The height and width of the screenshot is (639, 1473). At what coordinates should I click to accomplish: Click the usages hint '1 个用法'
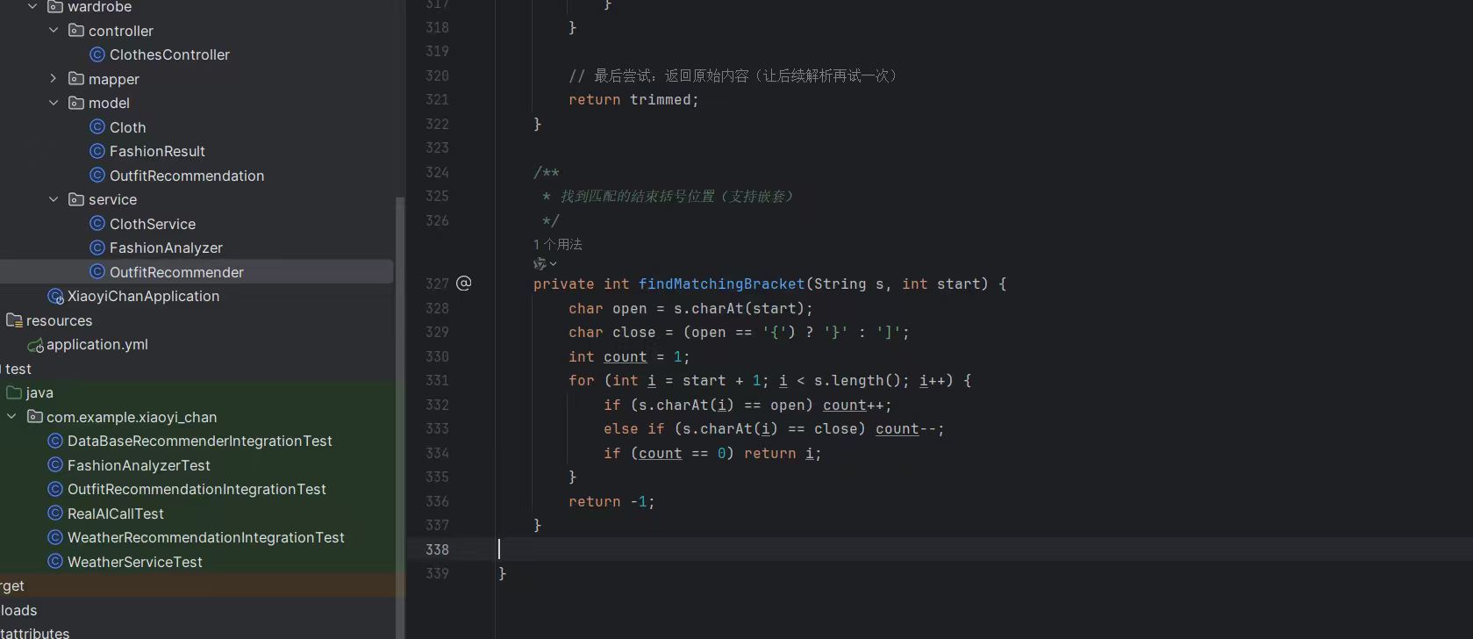pos(557,244)
